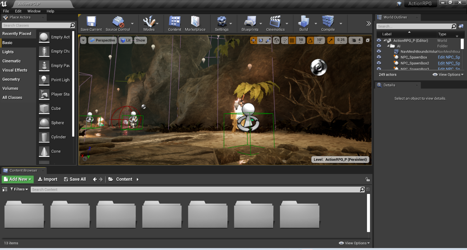Click the Edit NPC_SpawnBox2 blueprint link

tap(449, 63)
